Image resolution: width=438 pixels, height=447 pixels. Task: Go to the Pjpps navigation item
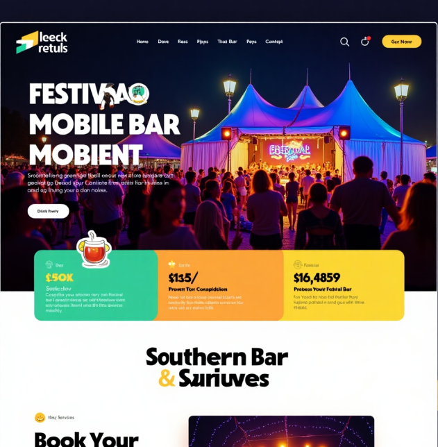tap(203, 42)
